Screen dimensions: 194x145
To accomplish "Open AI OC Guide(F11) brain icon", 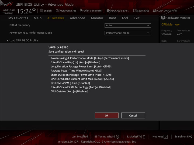I will (x=108, y=10).
